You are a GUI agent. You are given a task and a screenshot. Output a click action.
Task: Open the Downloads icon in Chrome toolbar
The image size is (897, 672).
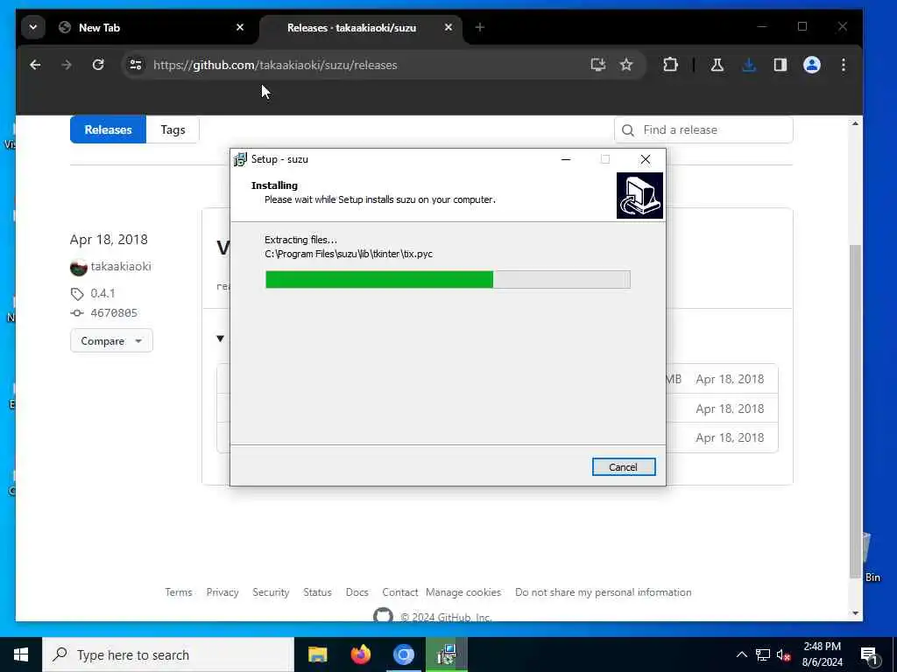coord(748,65)
